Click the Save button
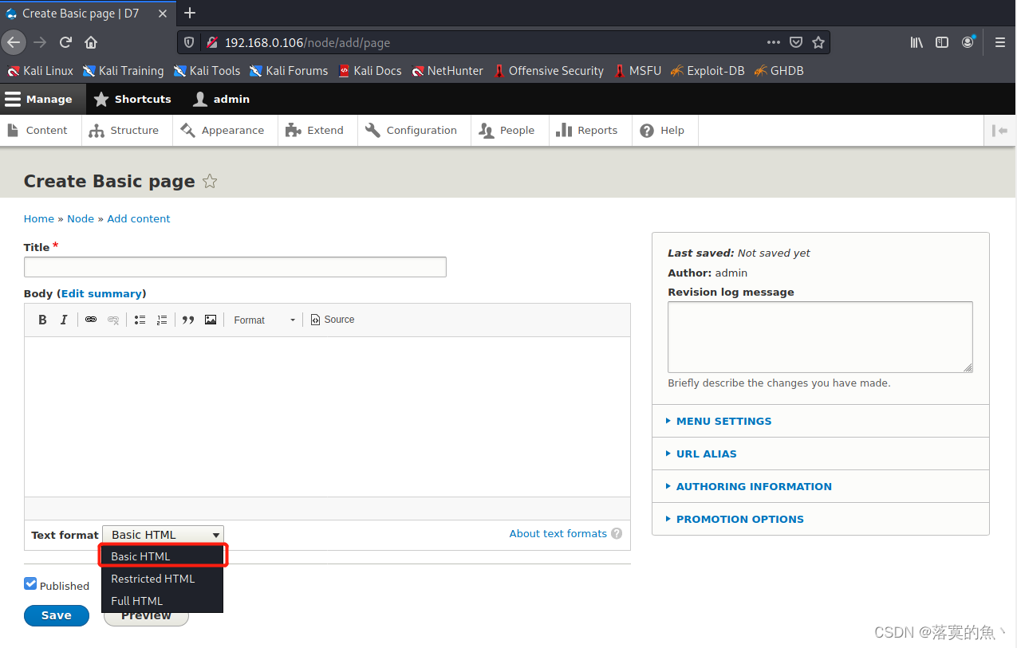The image size is (1017, 648). (x=57, y=615)
